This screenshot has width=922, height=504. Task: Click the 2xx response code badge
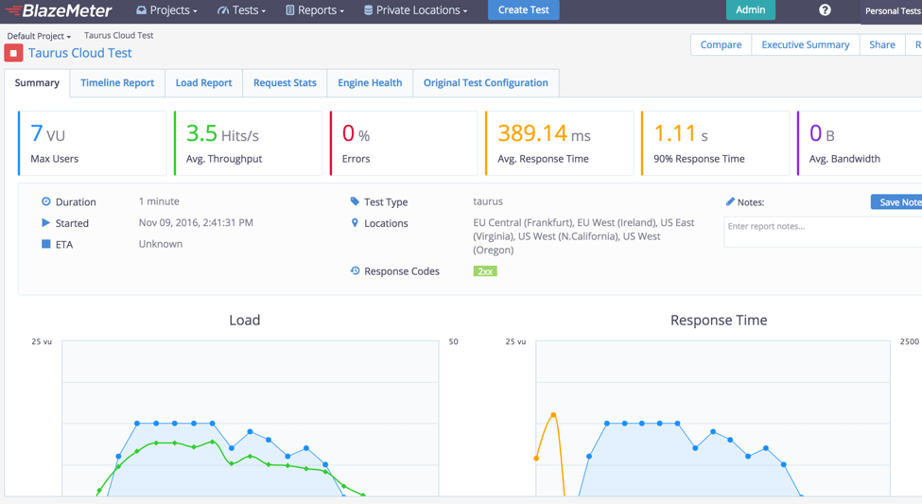(x=485, y=271)
